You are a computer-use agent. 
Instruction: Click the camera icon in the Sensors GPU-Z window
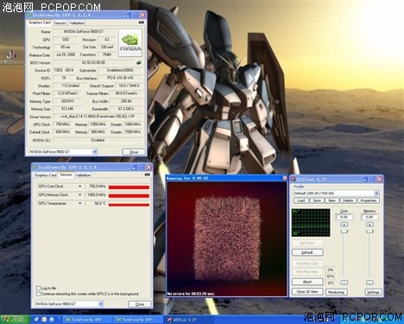[x=148, y=175]
